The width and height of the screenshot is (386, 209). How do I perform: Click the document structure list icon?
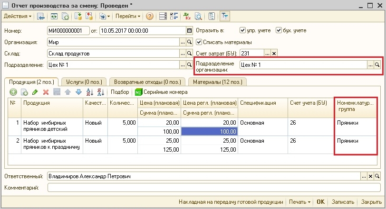pos(163,16)
